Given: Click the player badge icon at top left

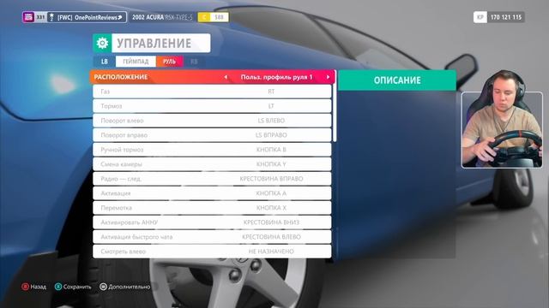Looking at the screenshot, I should point(28,17).
